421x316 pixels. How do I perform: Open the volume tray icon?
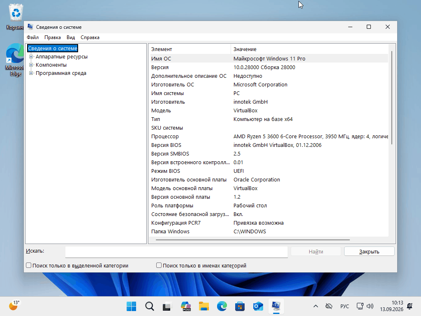click(370, 306)
